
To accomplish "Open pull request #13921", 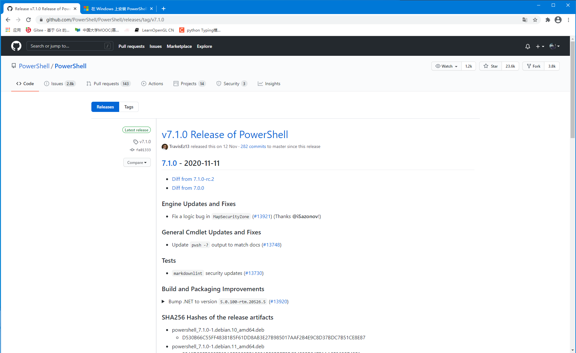I will (262, 216).
